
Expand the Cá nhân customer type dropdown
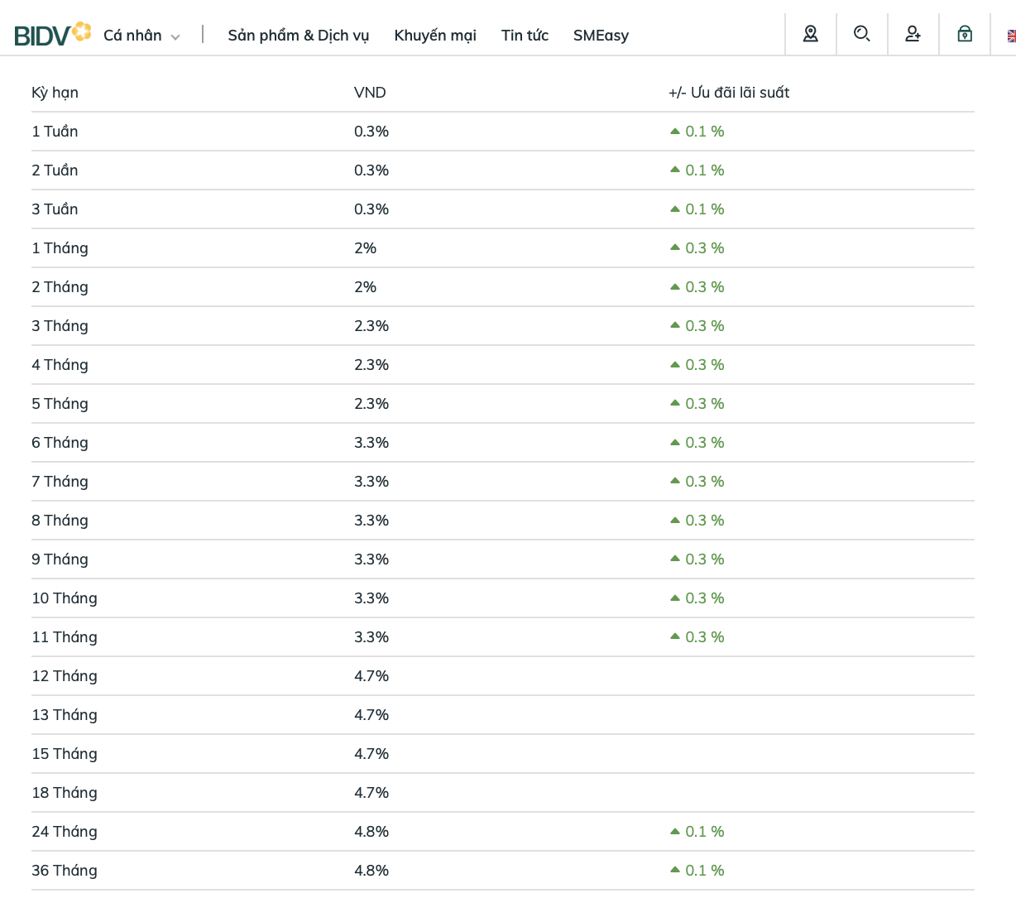[141, 36]
